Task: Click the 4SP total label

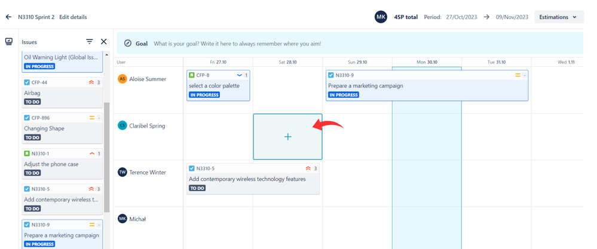Action: click(x=406, y=17)
